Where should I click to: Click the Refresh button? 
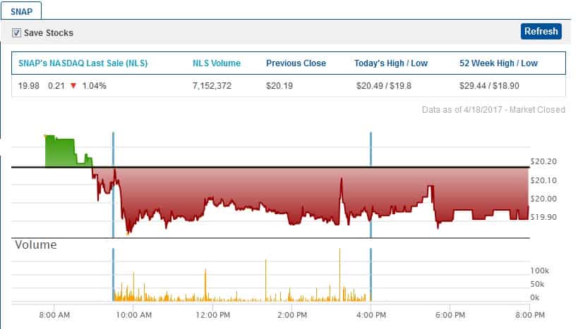541,31
